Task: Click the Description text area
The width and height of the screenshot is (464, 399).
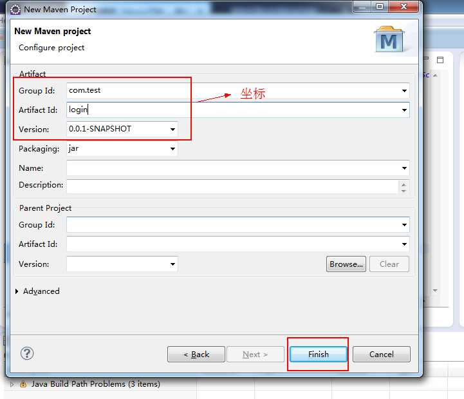Action: (232, 186)
